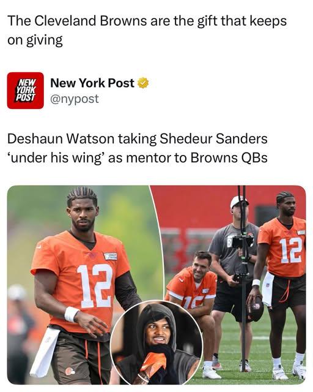Open the @nypost handle link
The width and height of the screenshot is (313, 392).
click(x=75, y=99)
